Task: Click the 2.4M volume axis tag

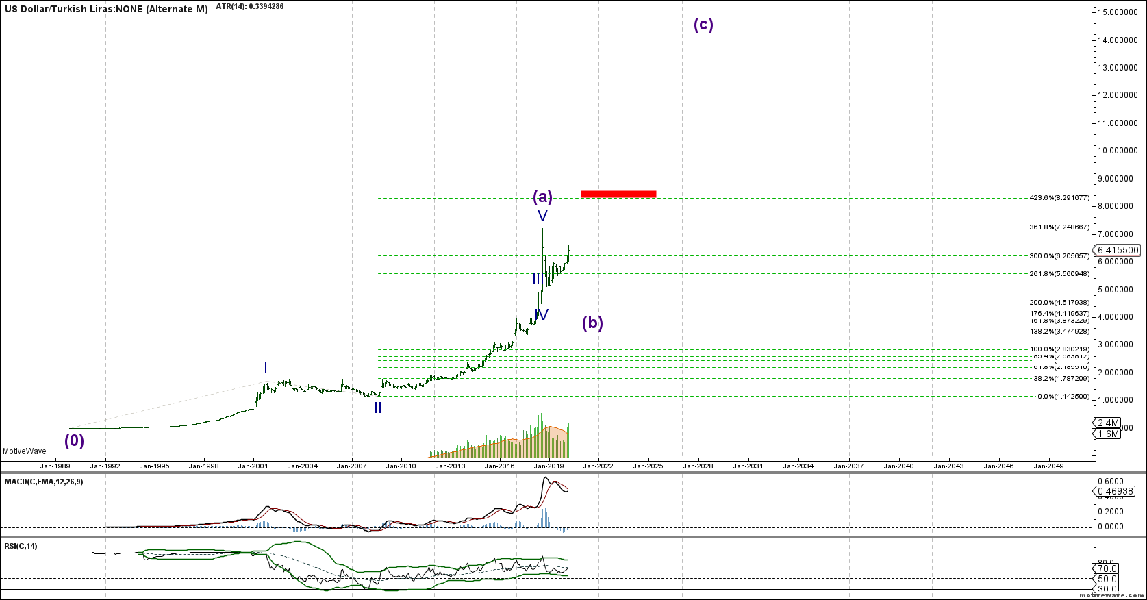Action: point(1108,423)
